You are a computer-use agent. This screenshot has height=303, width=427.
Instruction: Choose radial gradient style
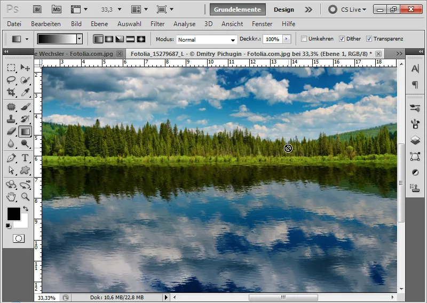[109, 39]
